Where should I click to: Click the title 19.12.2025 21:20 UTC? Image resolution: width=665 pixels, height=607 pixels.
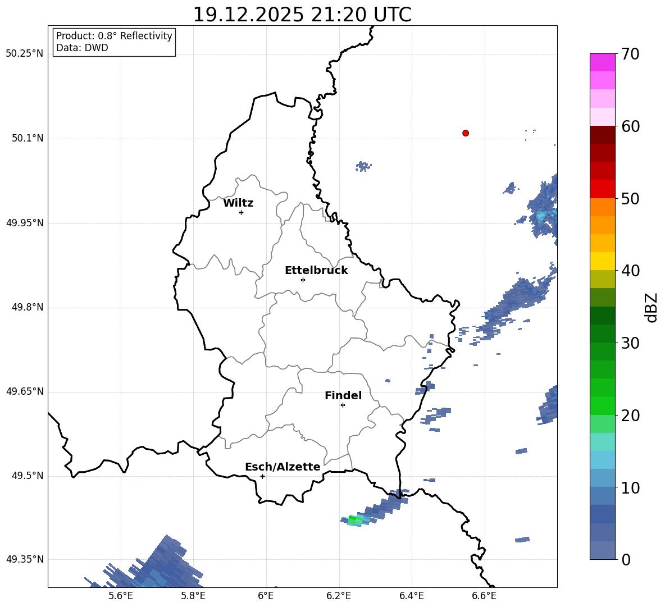coord(302,15)
